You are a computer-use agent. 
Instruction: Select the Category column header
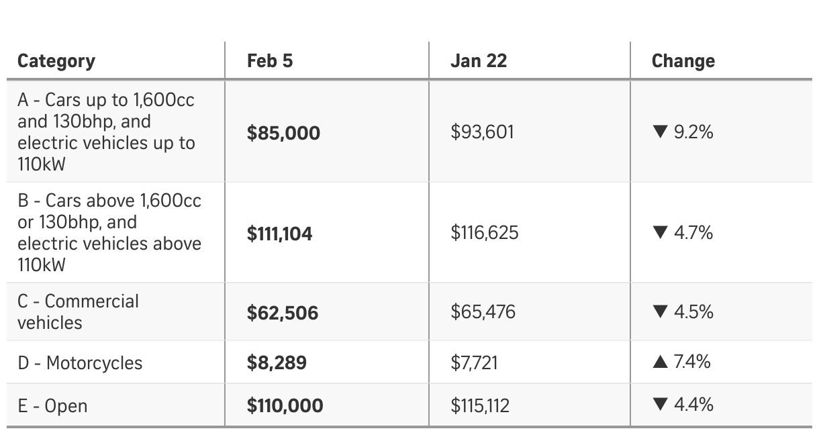56,61
